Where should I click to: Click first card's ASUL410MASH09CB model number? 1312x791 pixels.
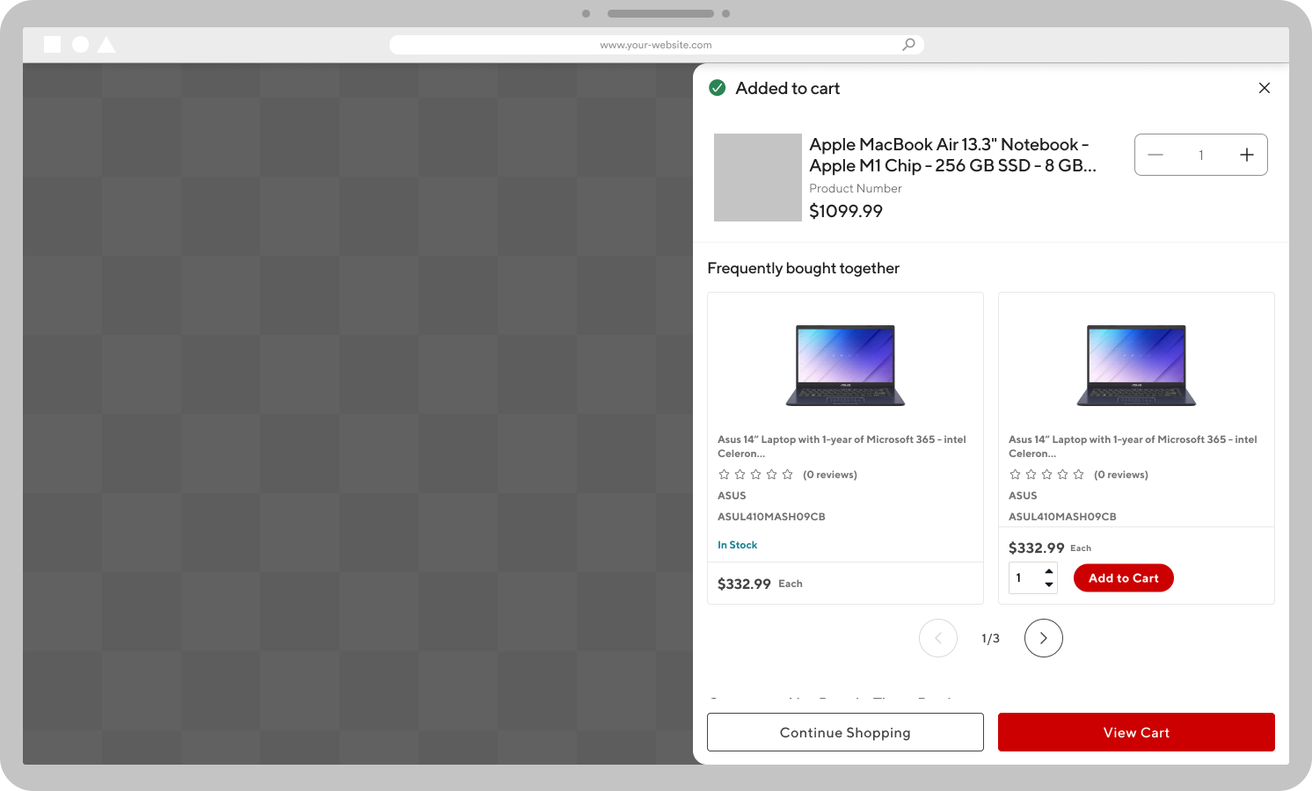coord(771,517)
